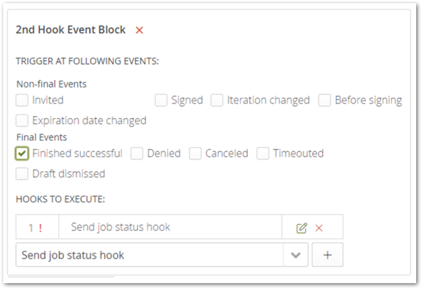The width and height of the screenshot is (422, 289).
Task: Select the Denied final event
Action: point(137,154)
